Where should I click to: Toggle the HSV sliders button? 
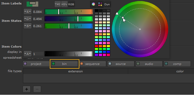(64, 4)
